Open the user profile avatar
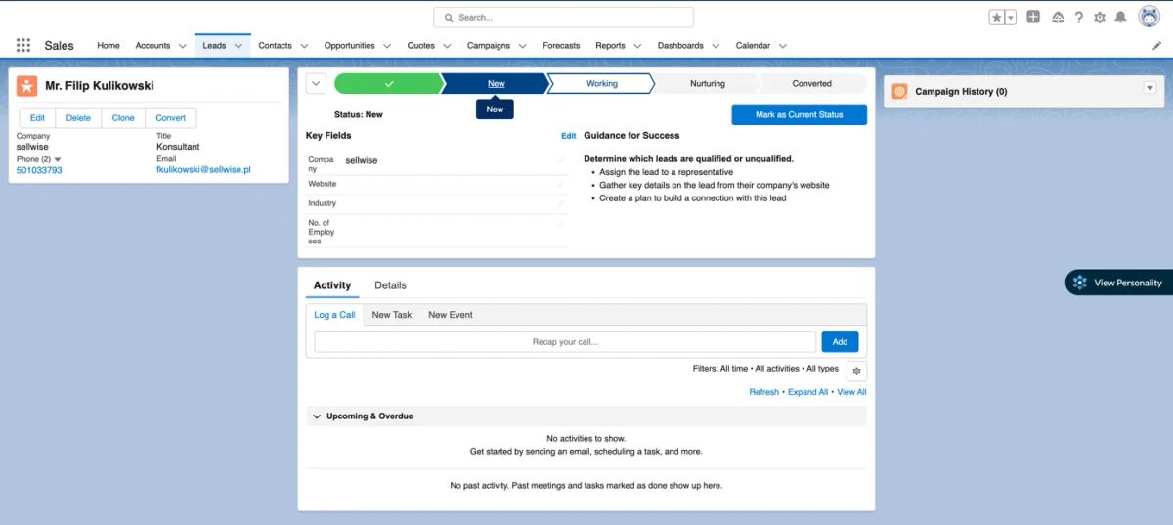 [1149, 17]
